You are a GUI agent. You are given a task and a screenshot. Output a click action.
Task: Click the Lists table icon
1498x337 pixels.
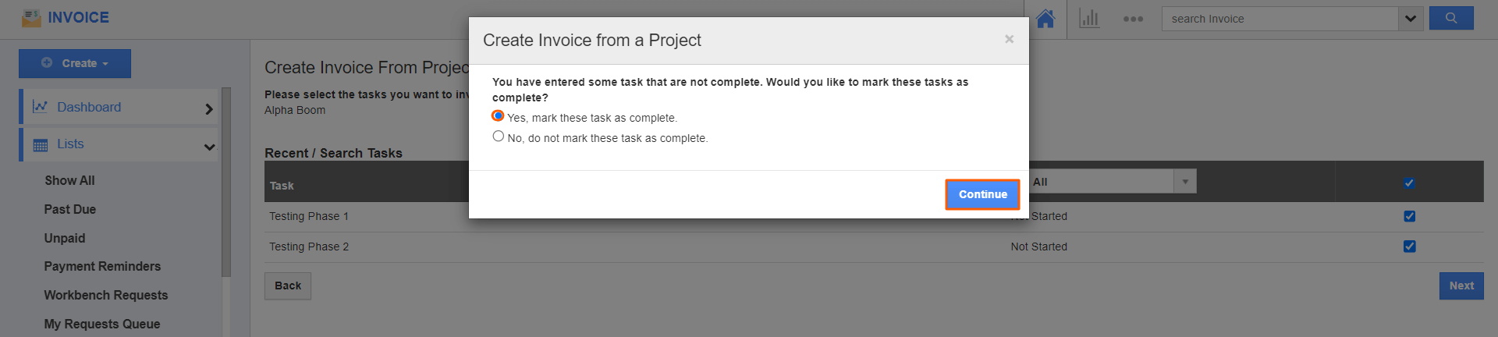click(41, 145)
